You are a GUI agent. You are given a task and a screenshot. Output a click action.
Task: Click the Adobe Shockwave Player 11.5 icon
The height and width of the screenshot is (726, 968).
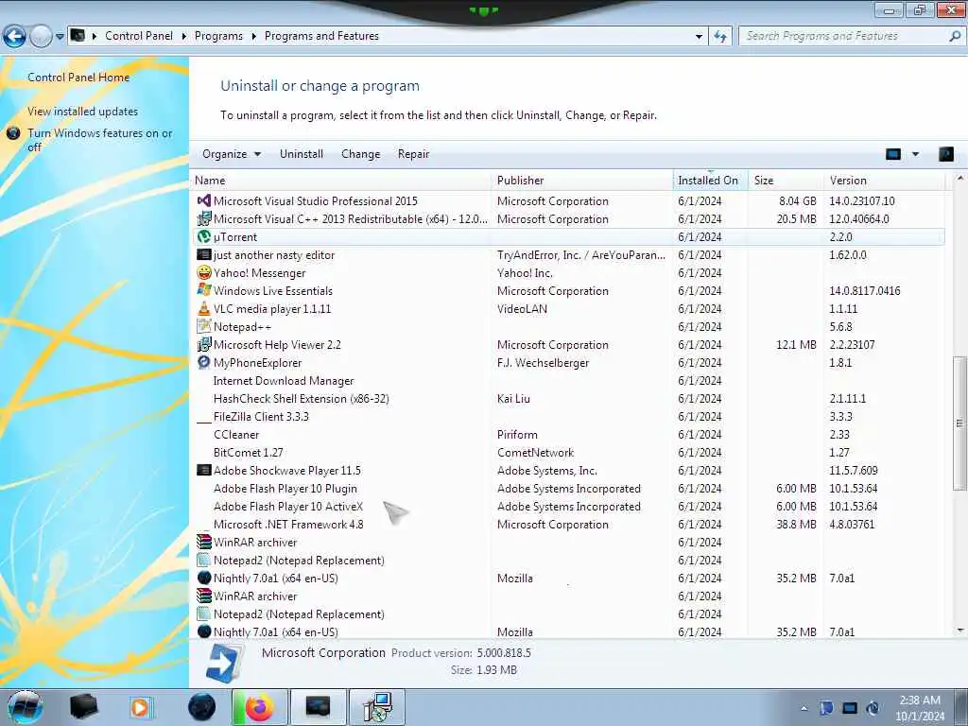(x=204, y=470)
